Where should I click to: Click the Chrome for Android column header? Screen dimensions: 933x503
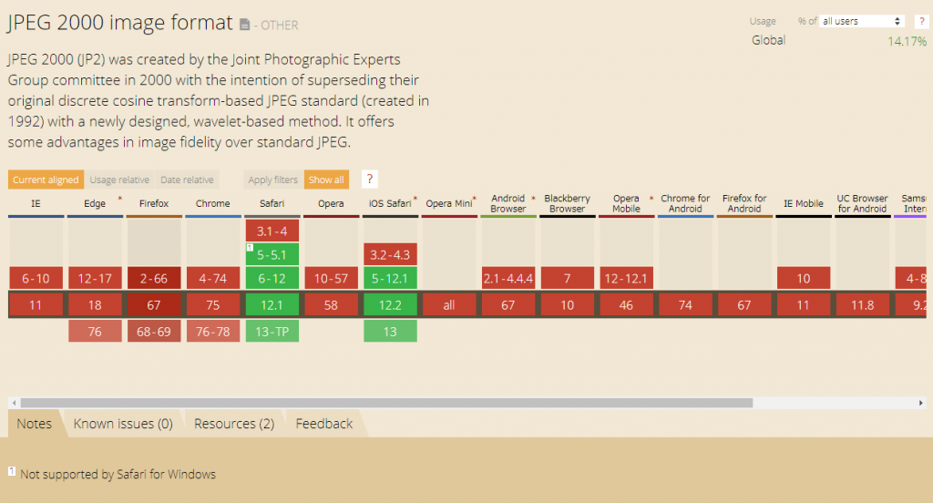[685, 203]
